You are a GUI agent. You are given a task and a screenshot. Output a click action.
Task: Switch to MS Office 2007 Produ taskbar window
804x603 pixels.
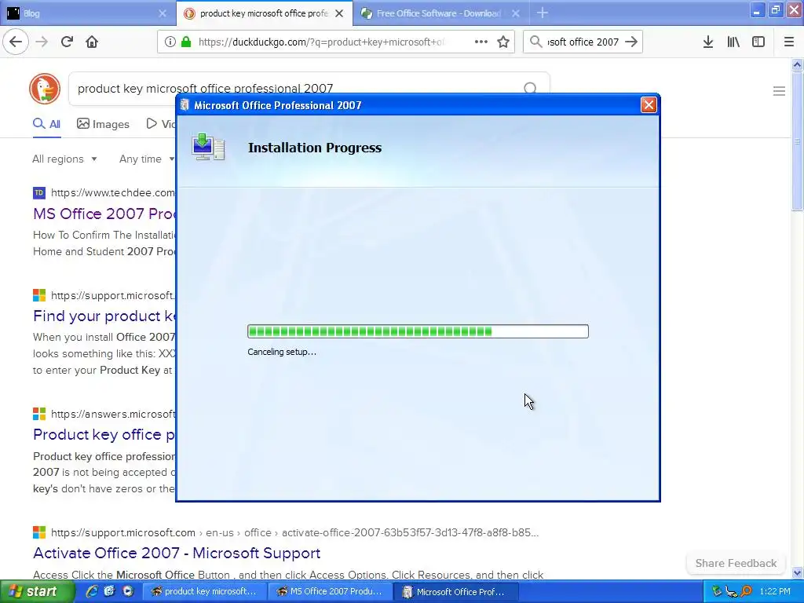(x=331, y=592)
